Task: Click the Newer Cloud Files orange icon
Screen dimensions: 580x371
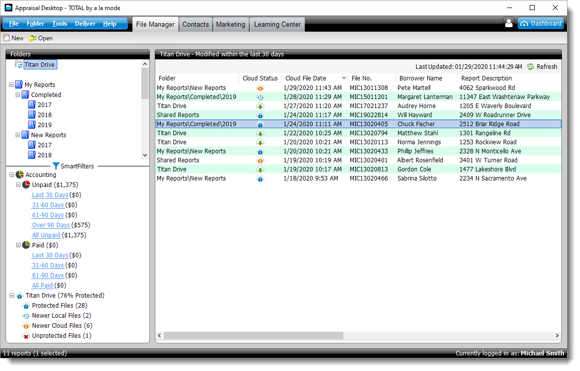Action: click(x=26, y=326)
